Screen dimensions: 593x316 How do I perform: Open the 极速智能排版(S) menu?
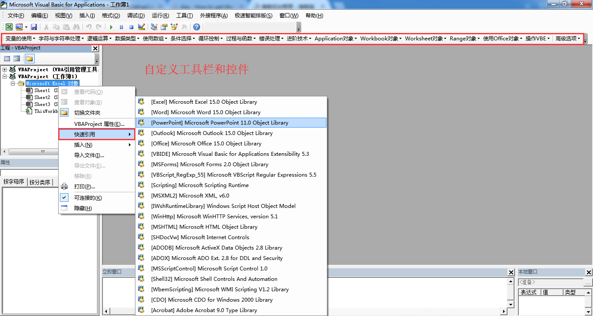[254, 16]
